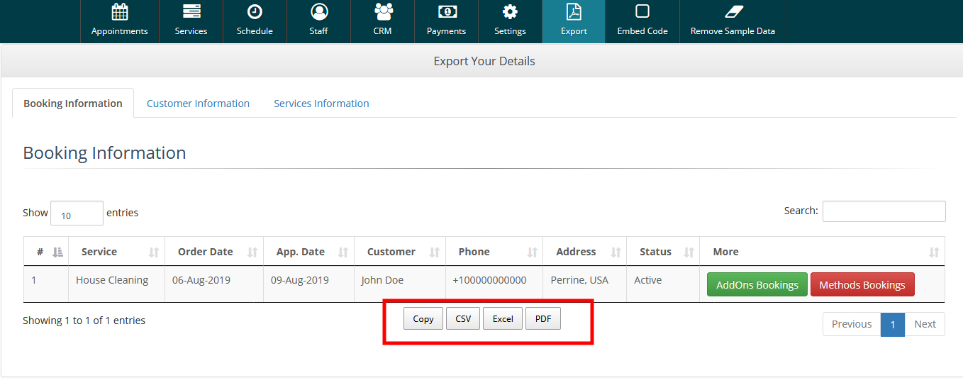Viewport: 963px width, 390px height.
Task: Select page 1 in pagination
Action: click(893, 324)
